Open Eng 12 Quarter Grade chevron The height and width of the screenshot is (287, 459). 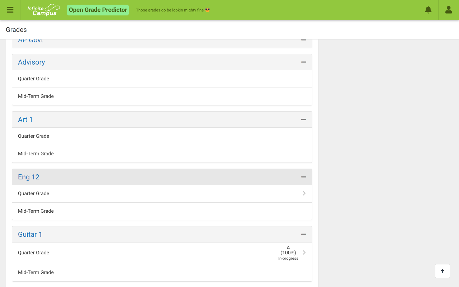coord(304,193)
